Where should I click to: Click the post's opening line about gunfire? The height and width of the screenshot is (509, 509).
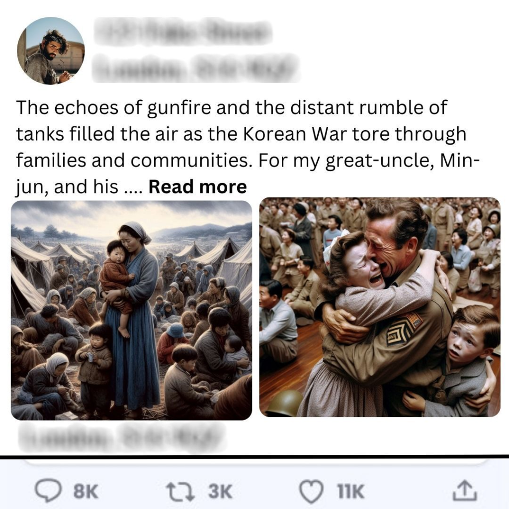click(232, 107)
